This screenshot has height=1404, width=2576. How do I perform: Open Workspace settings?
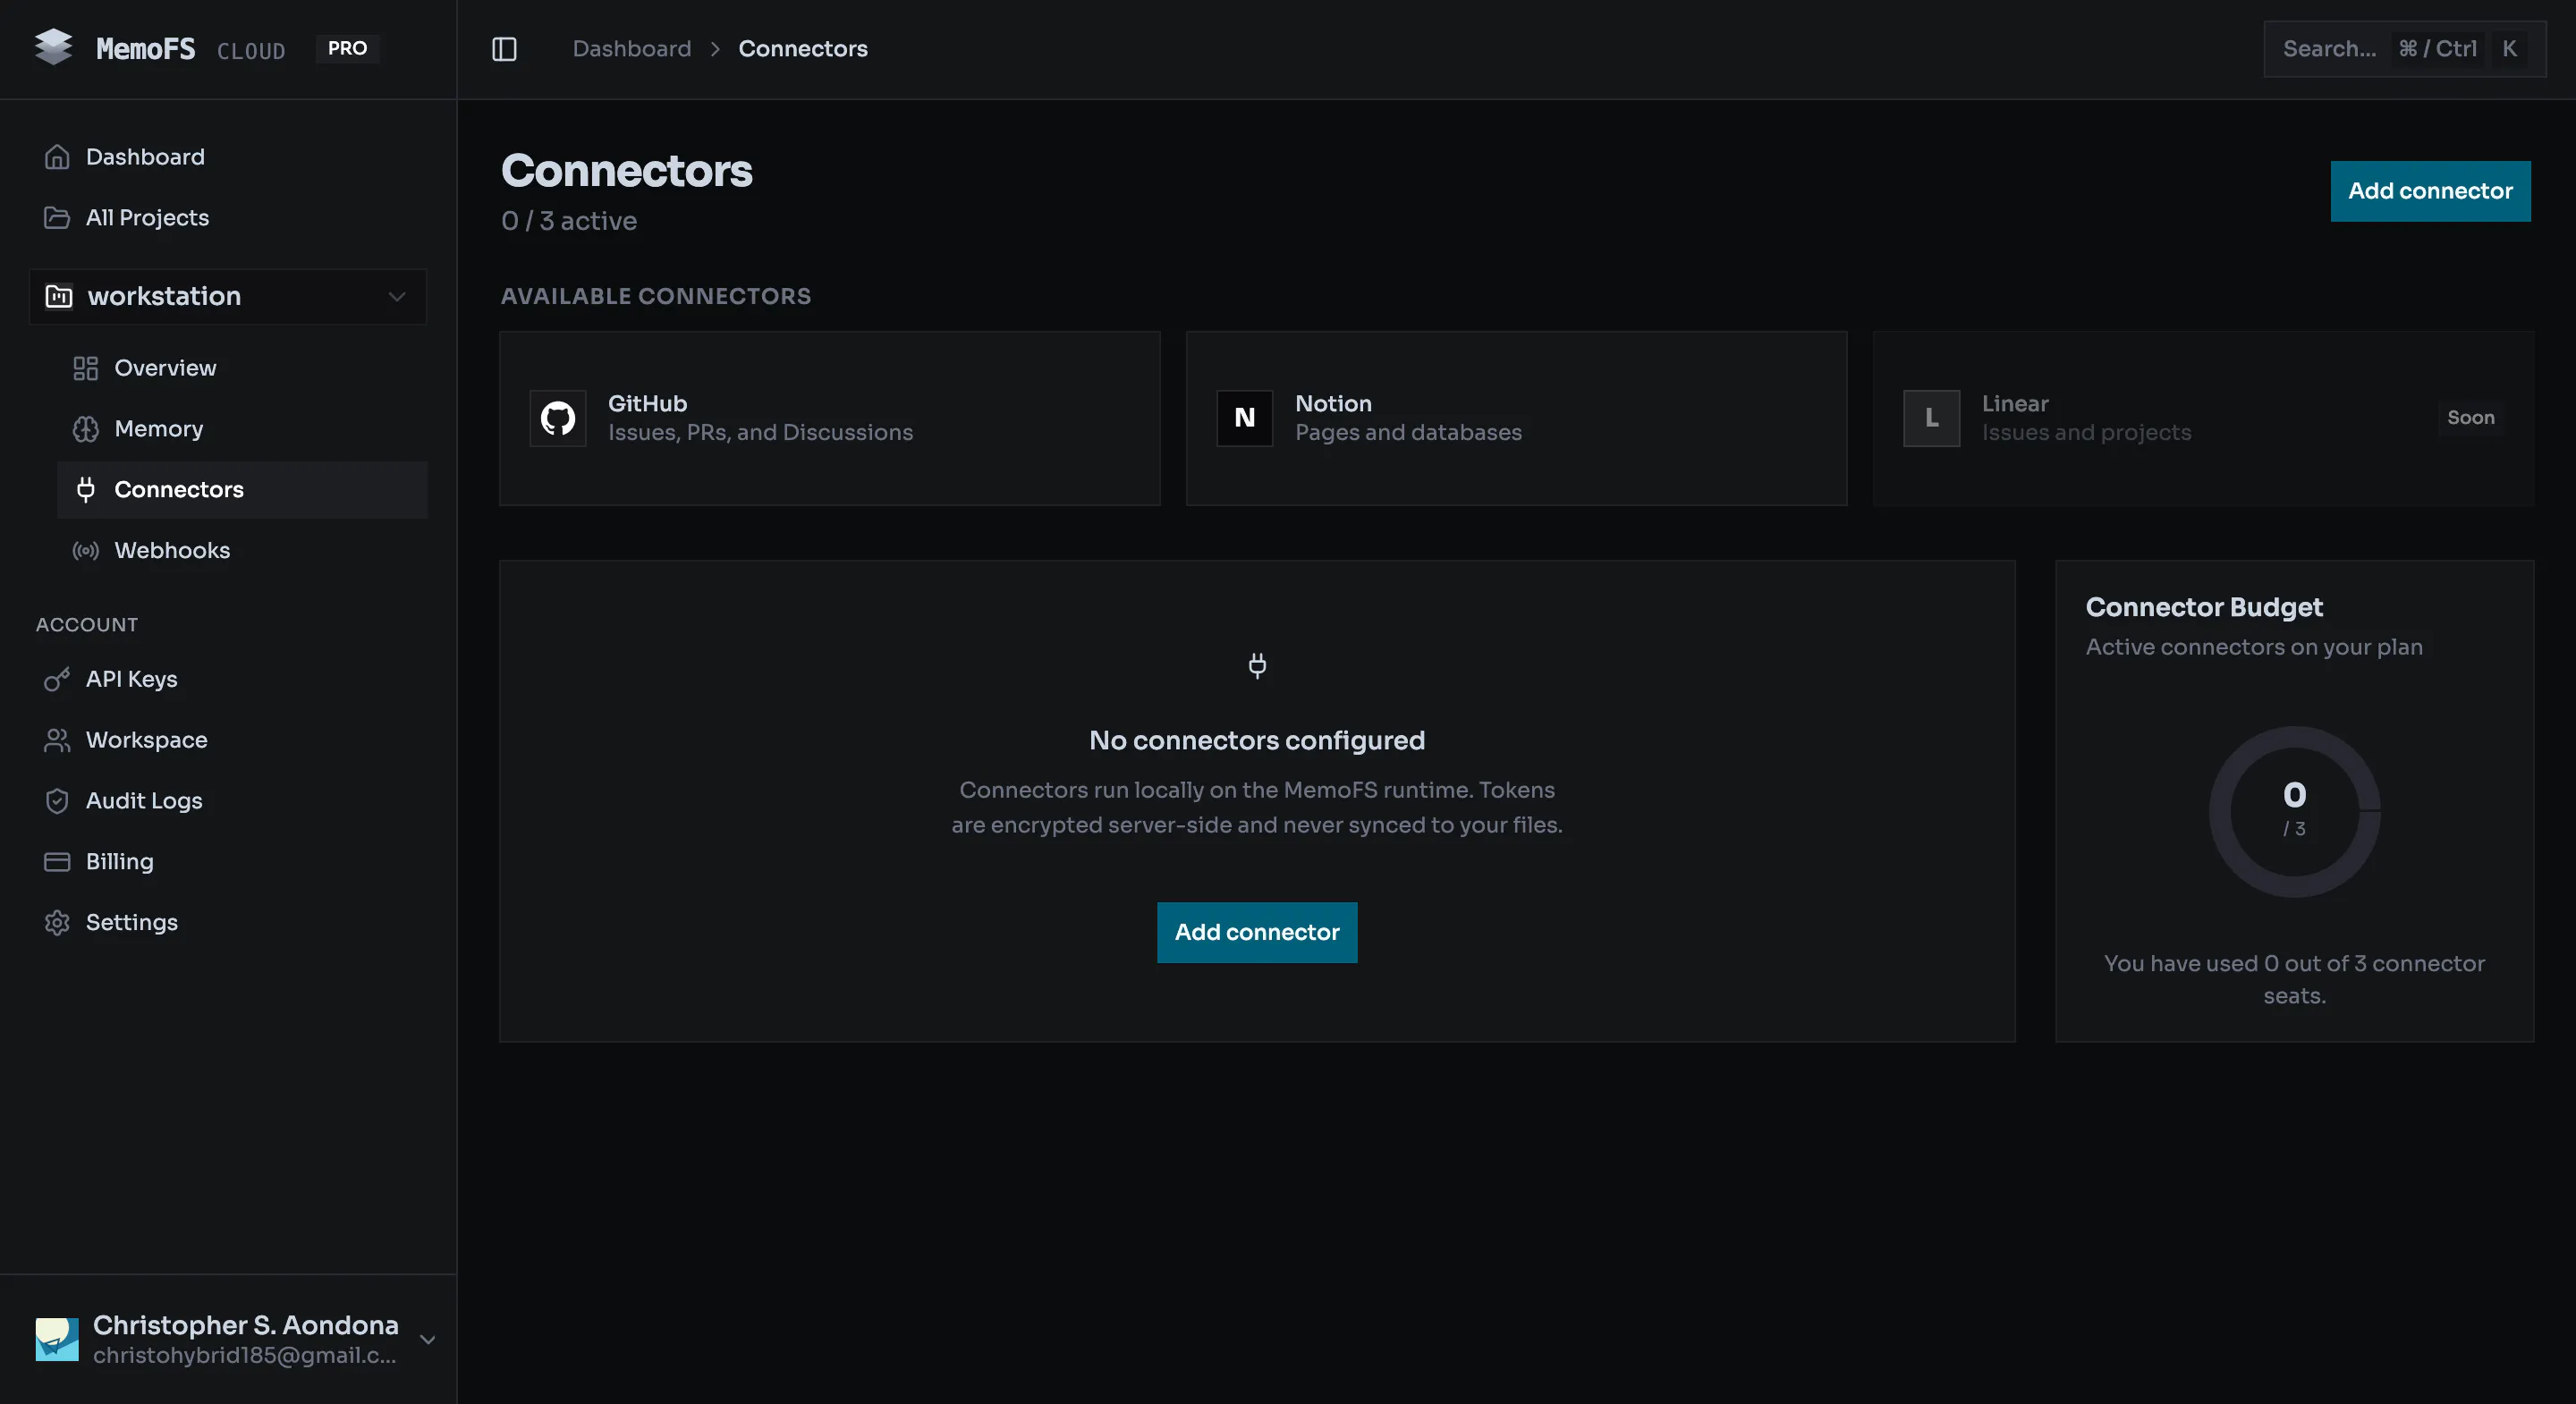point(227,740)
